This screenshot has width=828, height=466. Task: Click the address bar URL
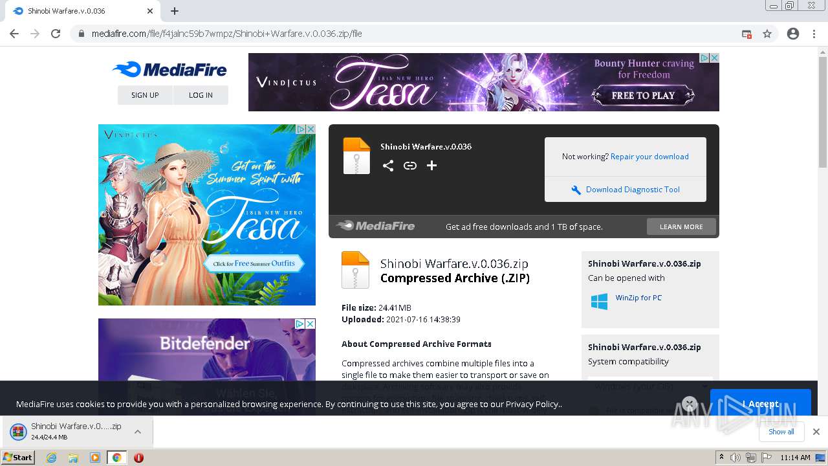click(226, 34)
